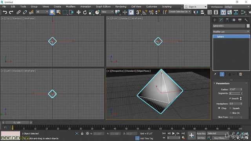Open the Workspaces Default dropdown
Viewport: 251px width, 141px height.
pos(236,7)
